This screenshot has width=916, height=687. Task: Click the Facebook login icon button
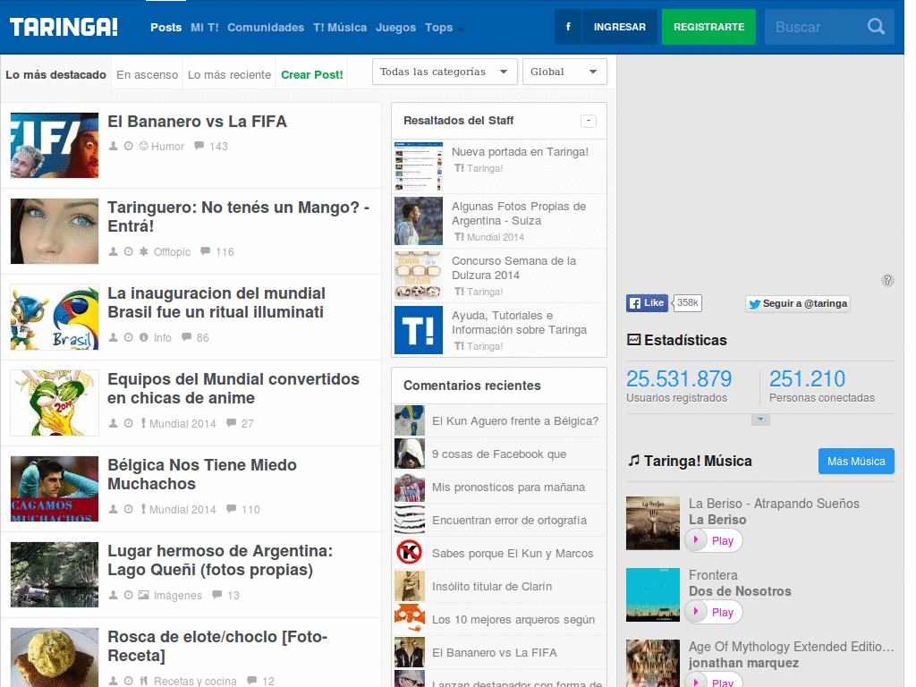(568, 27)
